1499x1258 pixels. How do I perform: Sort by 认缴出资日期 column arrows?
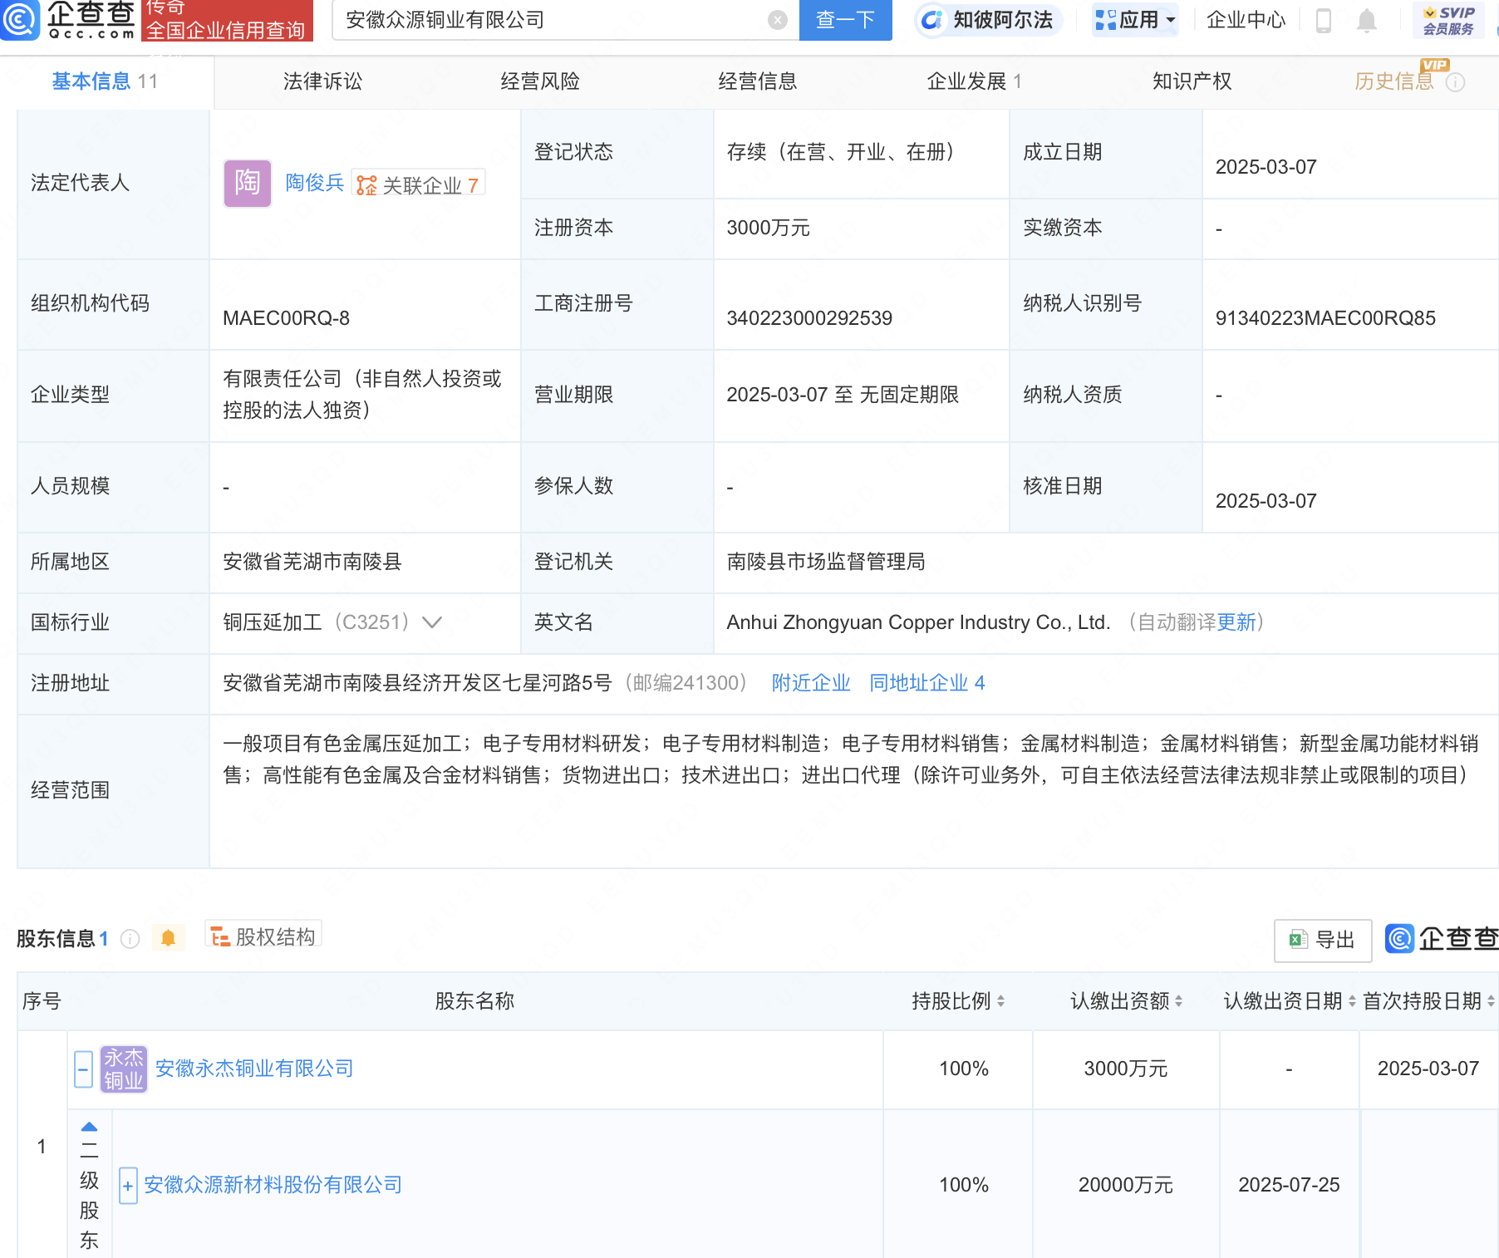point(1352,1001)
